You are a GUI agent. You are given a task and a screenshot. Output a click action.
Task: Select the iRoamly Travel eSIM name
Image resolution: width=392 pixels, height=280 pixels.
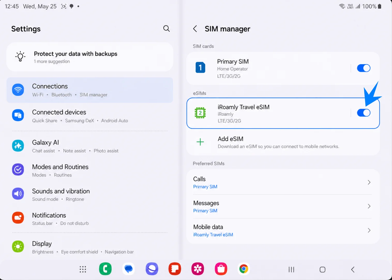[244, 107]
